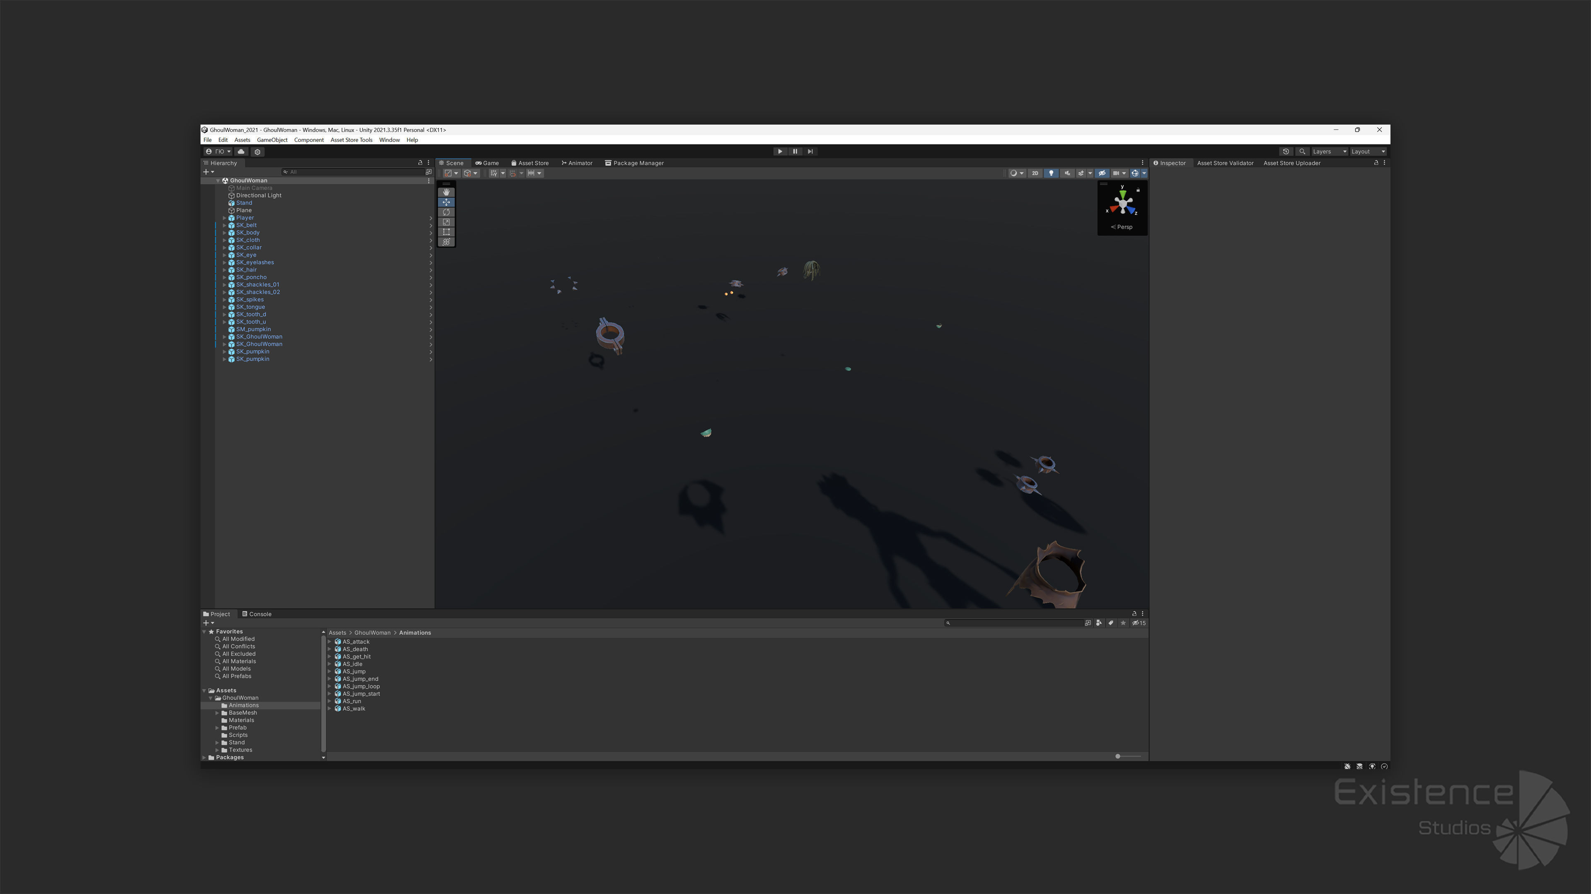The image size is (1591, 894).
Task: Select the AS_attack animation asset
Action: [356, 642]
